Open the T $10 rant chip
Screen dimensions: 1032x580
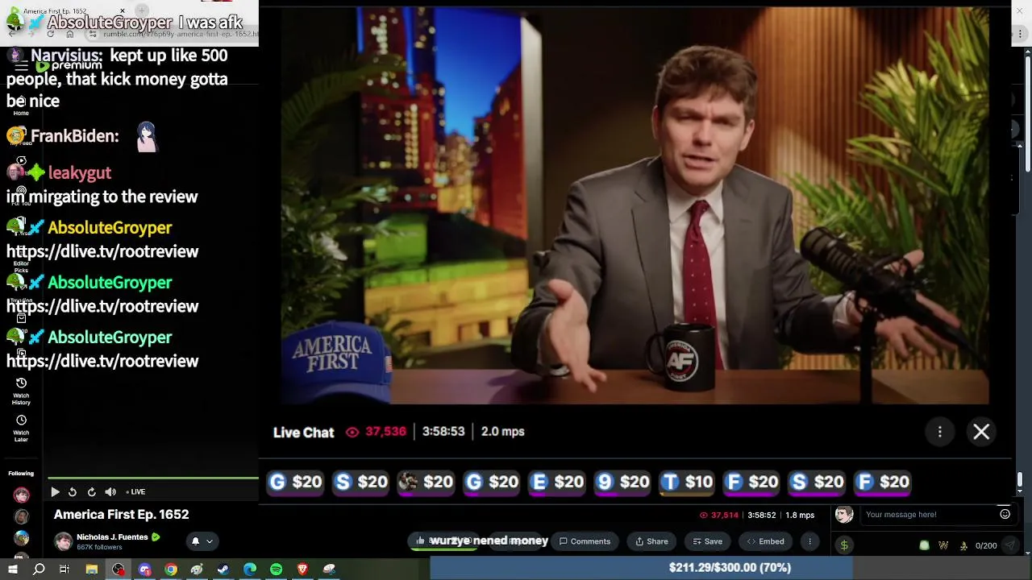pos(688,482)
